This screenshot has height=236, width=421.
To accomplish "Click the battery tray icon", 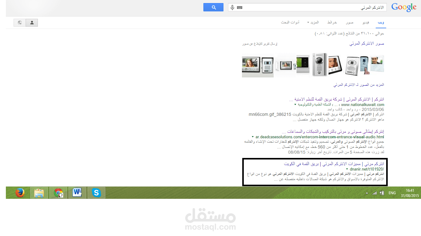I will (x=382, y=193).
